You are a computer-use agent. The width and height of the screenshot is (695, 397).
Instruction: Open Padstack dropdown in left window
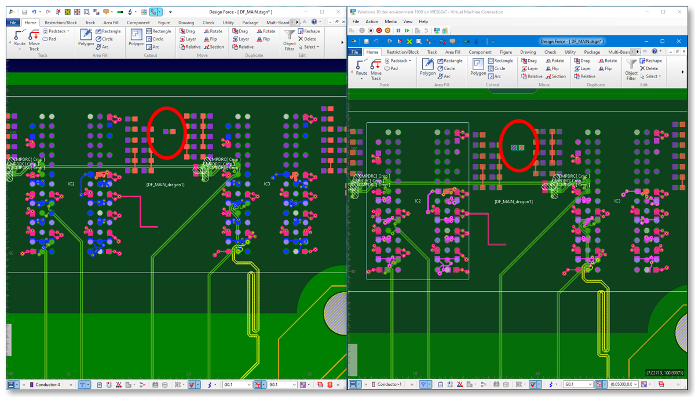[56, 31]
